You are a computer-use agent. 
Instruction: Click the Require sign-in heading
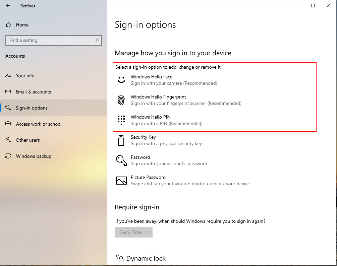pyautogui.click(x=137, y=207)
